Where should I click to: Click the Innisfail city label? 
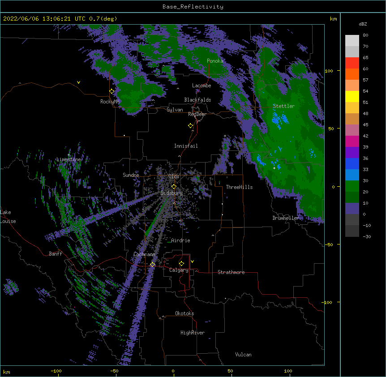pos(186,146)
